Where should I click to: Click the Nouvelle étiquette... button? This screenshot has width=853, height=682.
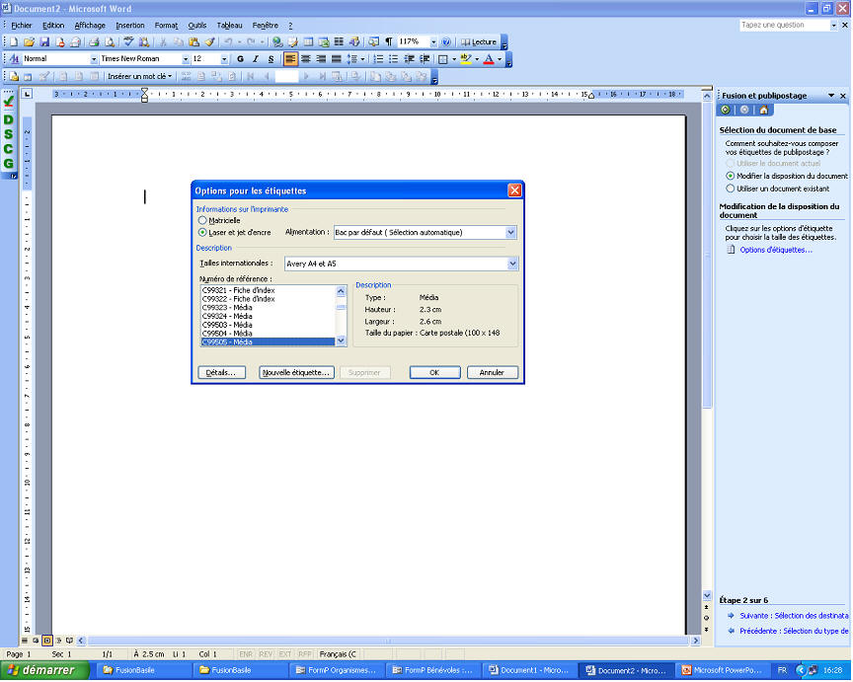tap(296, 373)
